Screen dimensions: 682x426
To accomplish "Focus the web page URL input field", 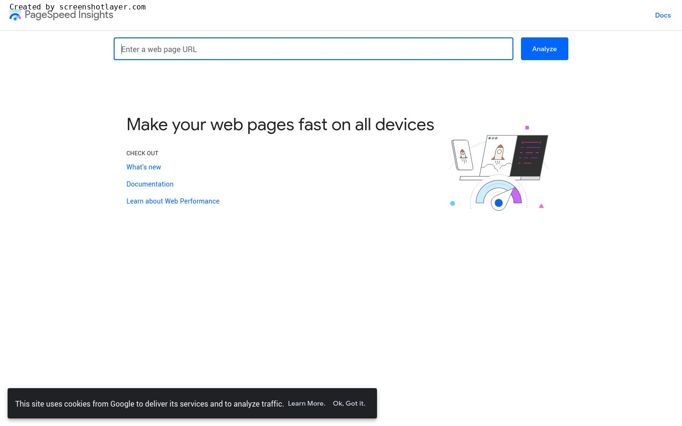I will tap(313, 49).
